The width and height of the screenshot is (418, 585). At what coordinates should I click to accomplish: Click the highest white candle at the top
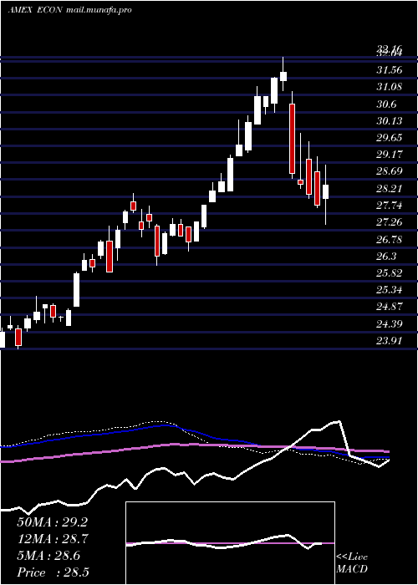click(x=283, y=76)
